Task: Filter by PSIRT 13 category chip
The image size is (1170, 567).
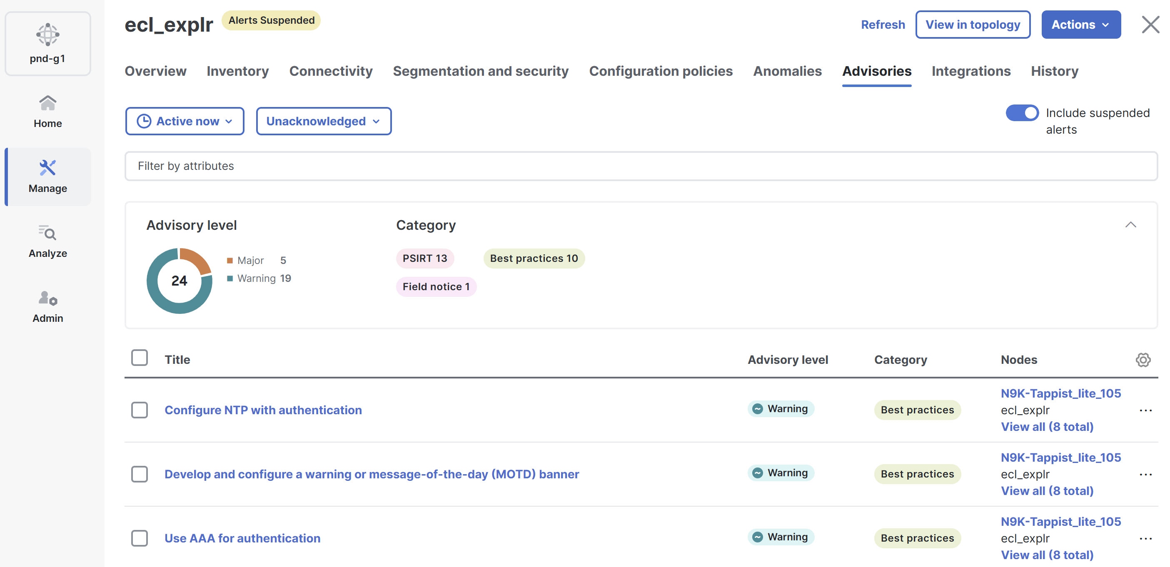Action: (425, 258)
